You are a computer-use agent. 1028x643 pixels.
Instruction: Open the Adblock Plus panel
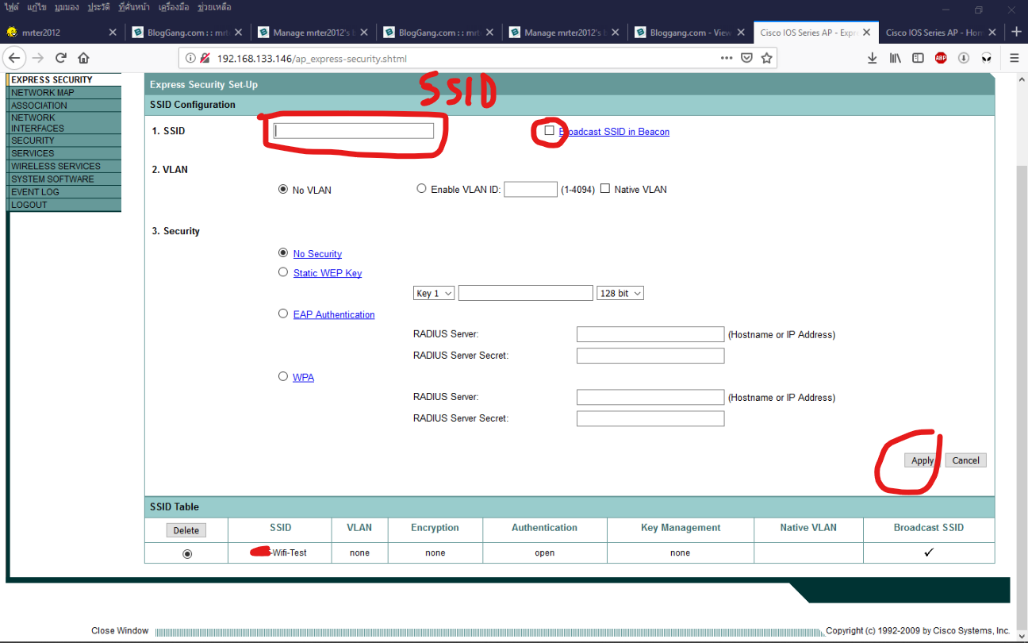coord(941,57)
